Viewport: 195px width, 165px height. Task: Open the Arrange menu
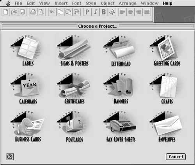pyautogui.click(x=128, y=3)
